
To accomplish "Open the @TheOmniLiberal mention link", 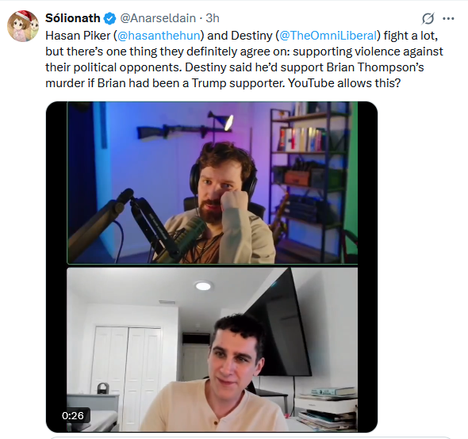I will [328, 36].
